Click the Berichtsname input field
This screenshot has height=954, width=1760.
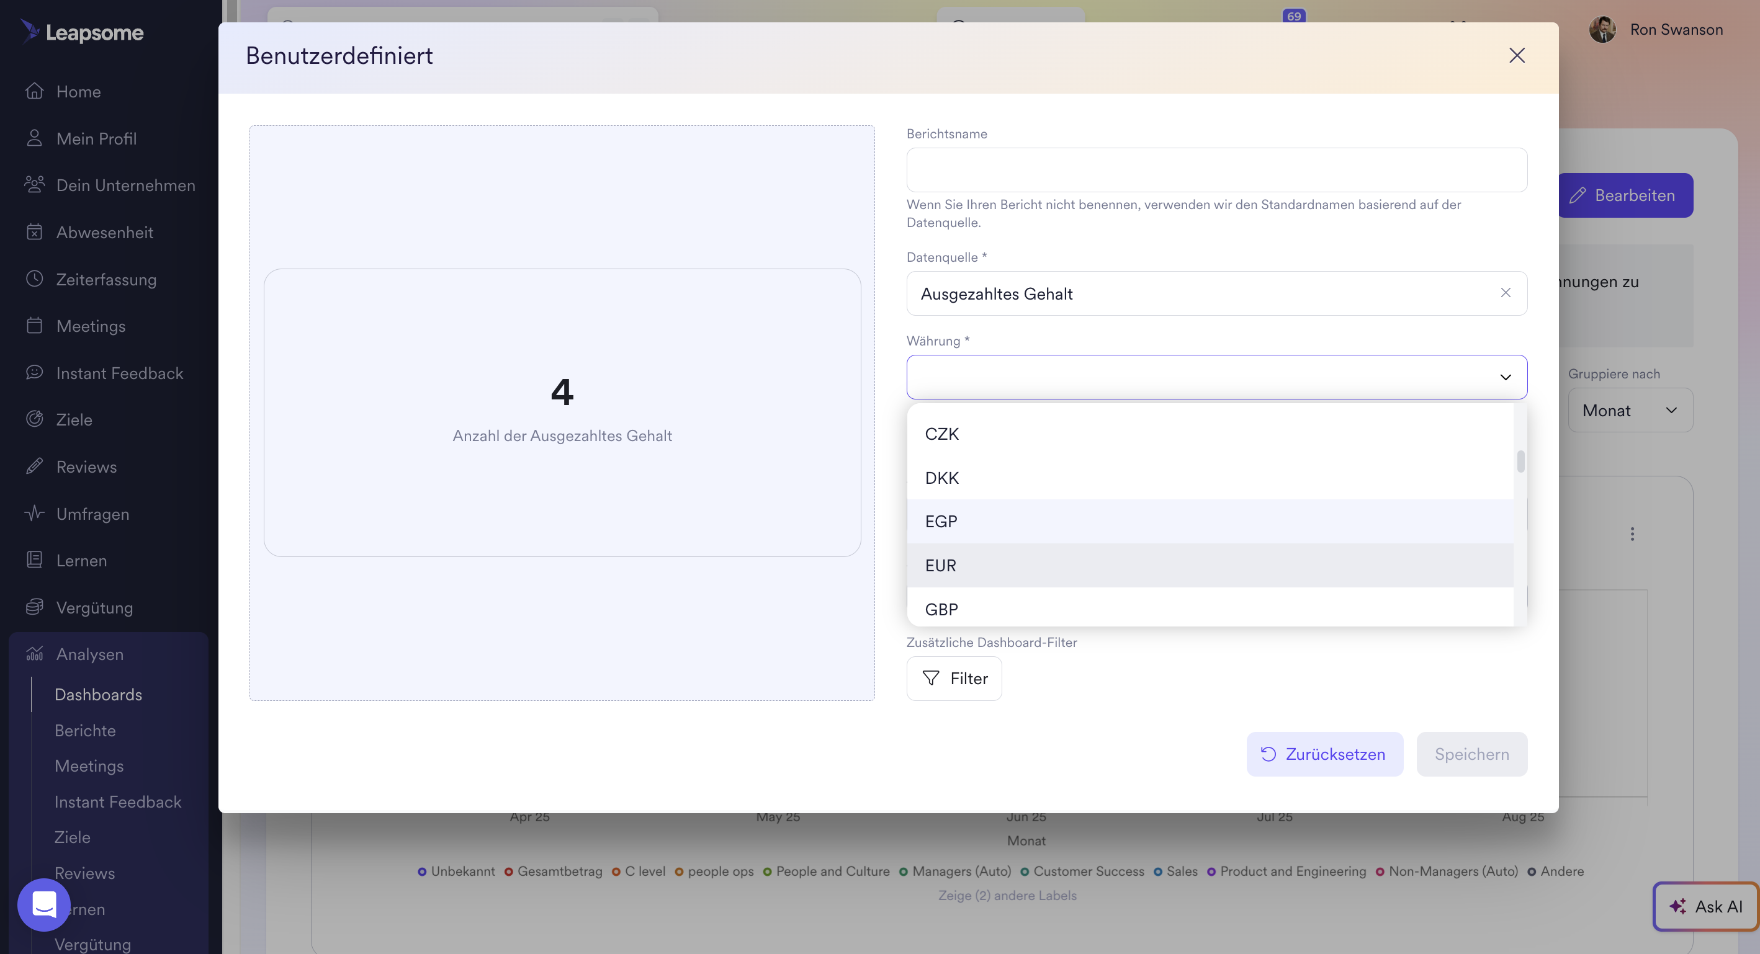[1216, 169]
